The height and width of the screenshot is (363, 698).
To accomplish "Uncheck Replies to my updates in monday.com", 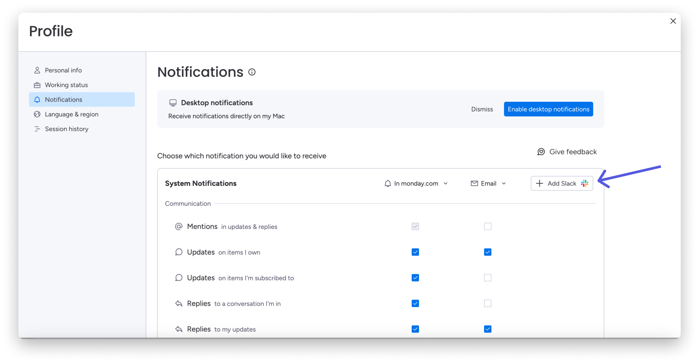I will (x=415, y=329).
